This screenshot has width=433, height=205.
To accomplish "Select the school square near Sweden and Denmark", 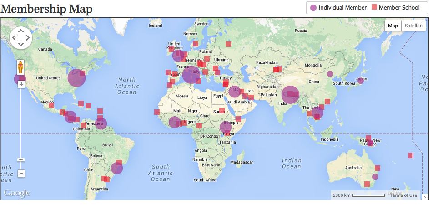I will 196,43.
